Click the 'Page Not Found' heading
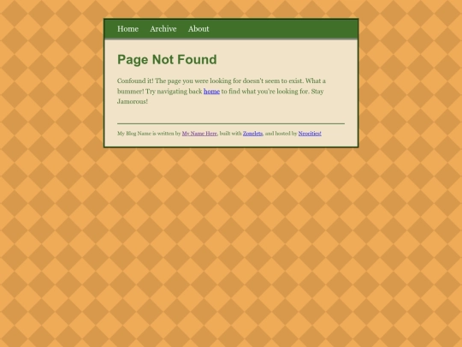The image size is (462, 347). 167,60
